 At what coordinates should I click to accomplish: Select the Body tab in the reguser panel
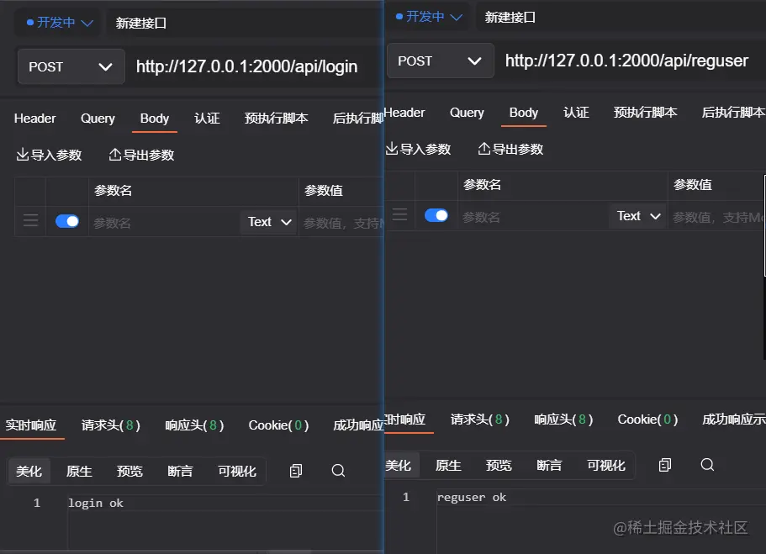tap(524, 113)
